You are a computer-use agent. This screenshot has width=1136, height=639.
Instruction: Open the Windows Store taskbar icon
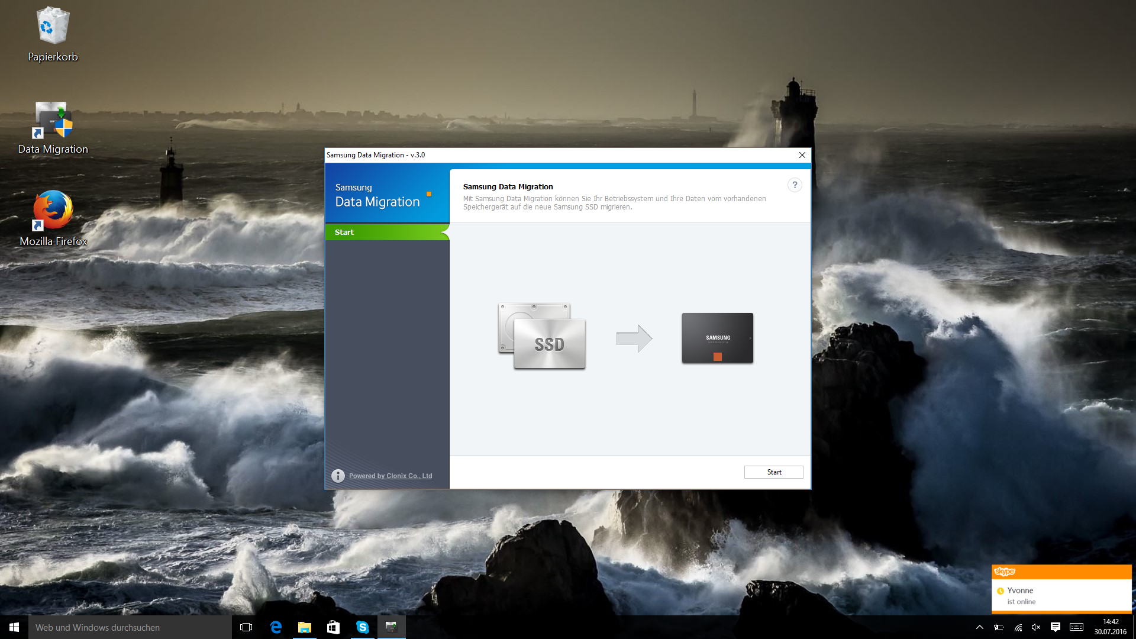click(x=333, y=627)
